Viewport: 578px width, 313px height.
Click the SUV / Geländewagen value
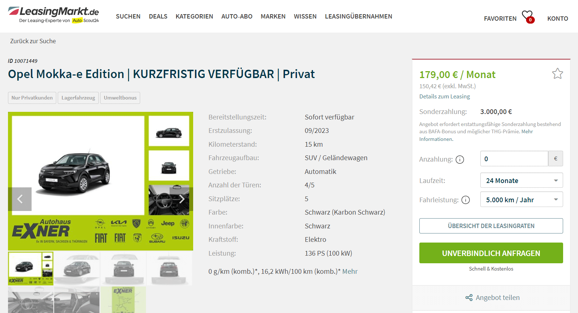336,158
